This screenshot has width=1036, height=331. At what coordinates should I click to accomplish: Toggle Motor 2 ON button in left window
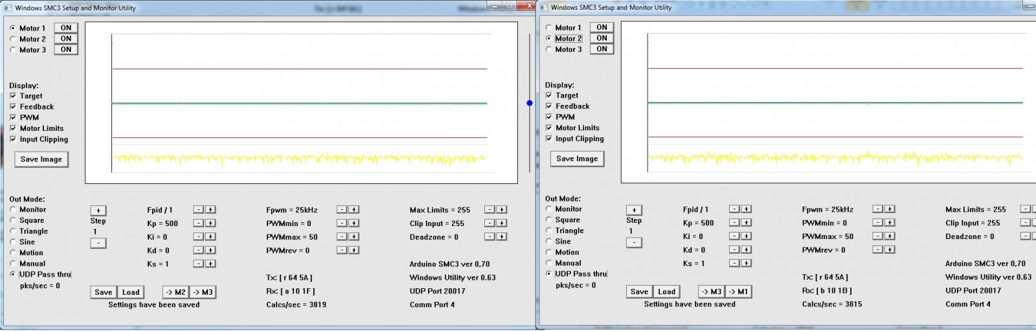pyautogui.click(x=66, y=39)
